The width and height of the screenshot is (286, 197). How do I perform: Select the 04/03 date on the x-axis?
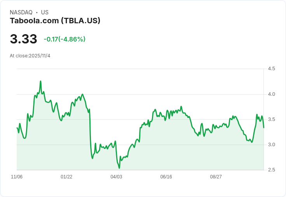click(116, 177)
